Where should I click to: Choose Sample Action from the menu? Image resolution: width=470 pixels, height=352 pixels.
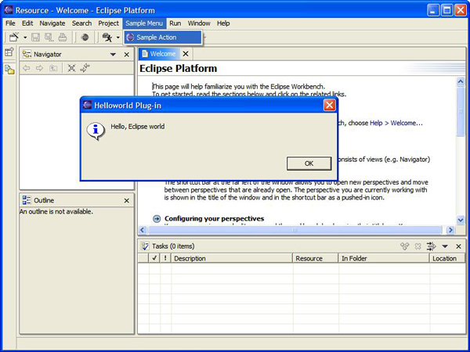(x=163, y=38)
